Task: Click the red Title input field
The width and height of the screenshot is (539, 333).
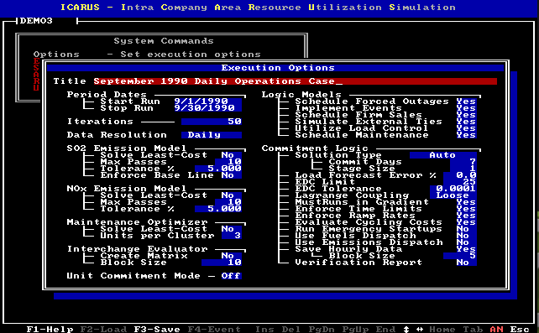Action: pyautogui.click(x=296, y=81)
